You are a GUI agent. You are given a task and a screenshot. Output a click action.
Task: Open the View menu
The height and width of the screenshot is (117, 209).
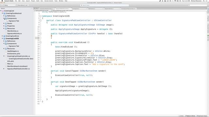pos(23,1)
